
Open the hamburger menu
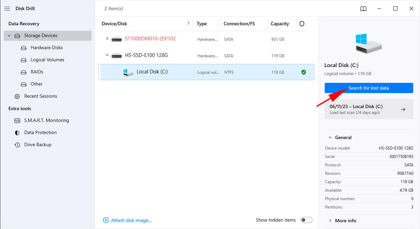click(7, 8)
